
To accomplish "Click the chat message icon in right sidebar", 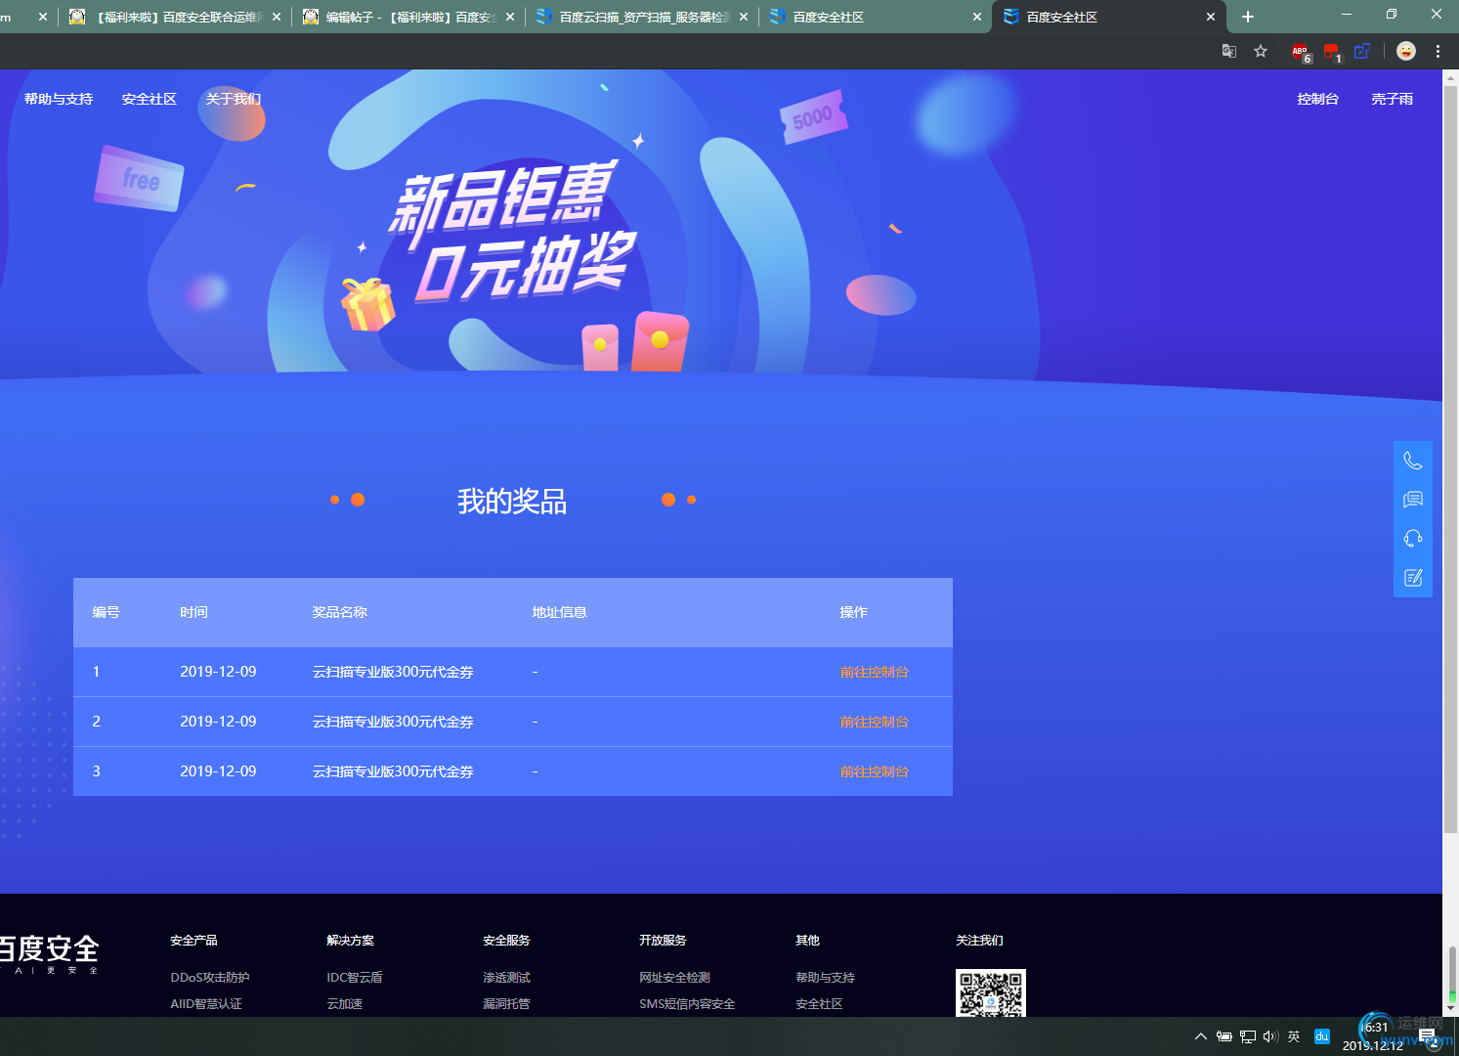I will coord(1413,500).
